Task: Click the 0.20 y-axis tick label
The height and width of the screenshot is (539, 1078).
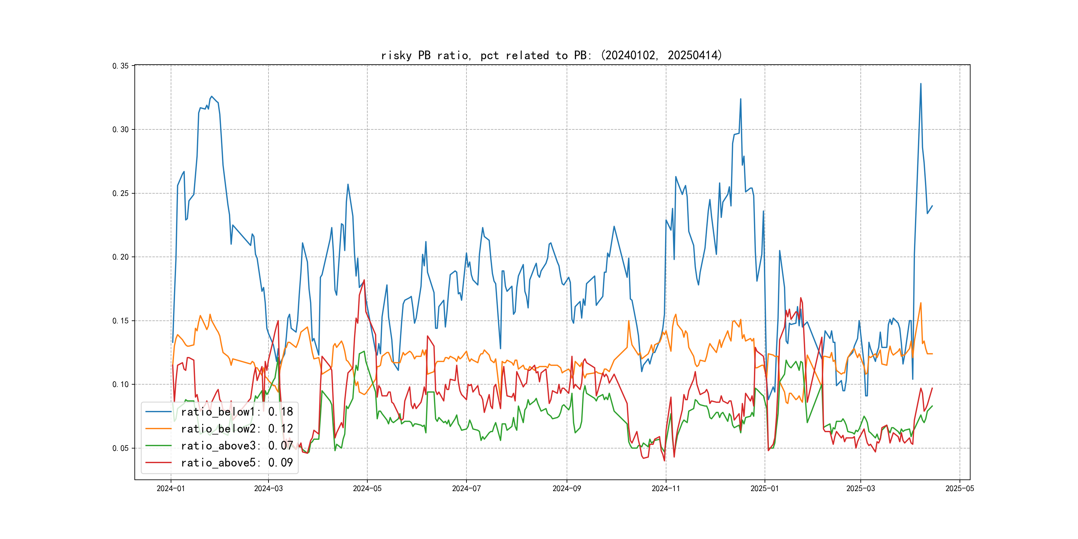Action: [x=120, y=257]
